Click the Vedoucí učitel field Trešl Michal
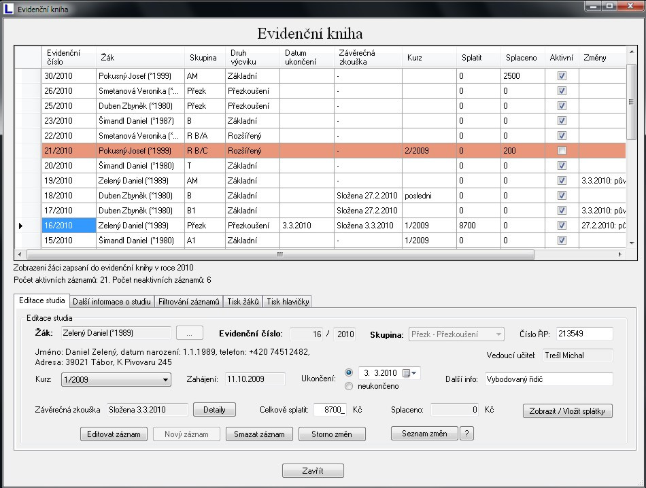Screen dimensions: 646x488 [x=577, y=355]
